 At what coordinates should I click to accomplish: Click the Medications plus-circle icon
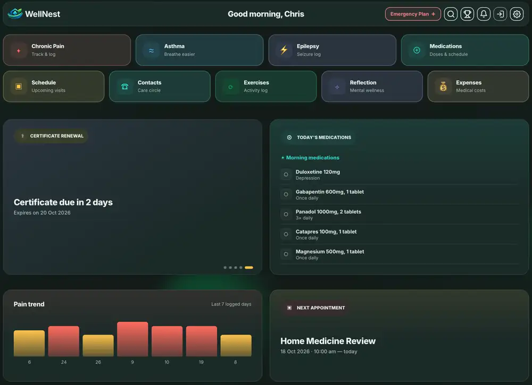417,50
